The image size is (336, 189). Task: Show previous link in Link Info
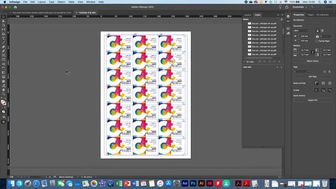click(x=277, y=67)
